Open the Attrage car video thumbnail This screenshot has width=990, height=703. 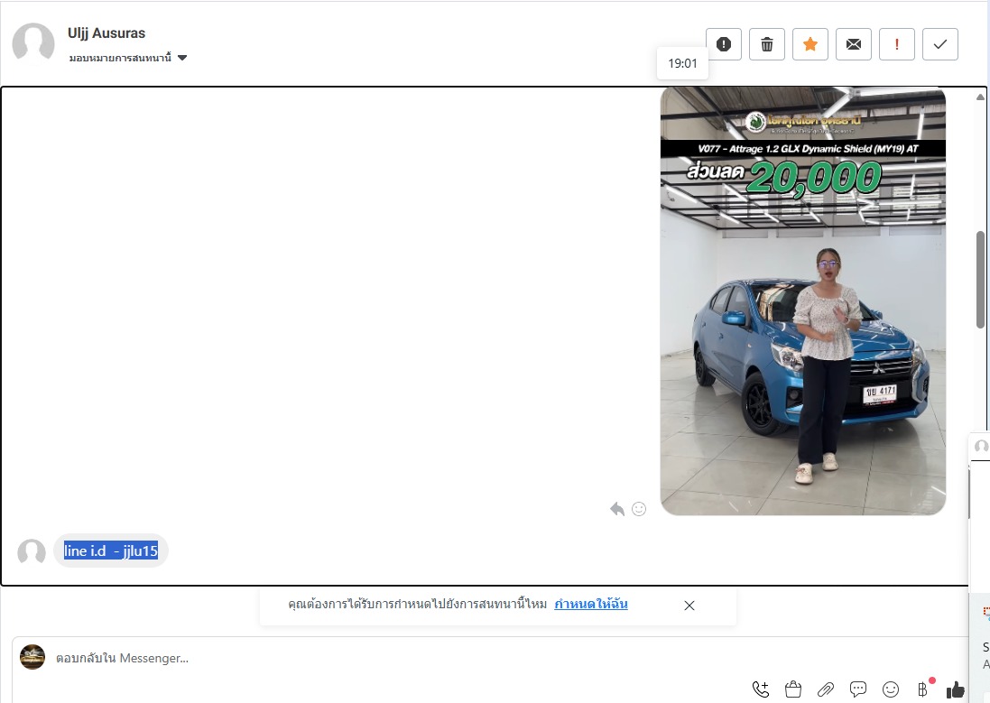[x=802, y=301]
